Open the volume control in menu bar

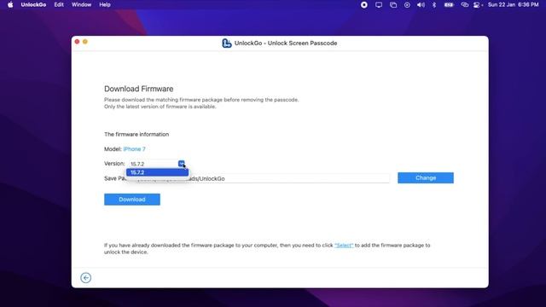[x=421, y=4]
